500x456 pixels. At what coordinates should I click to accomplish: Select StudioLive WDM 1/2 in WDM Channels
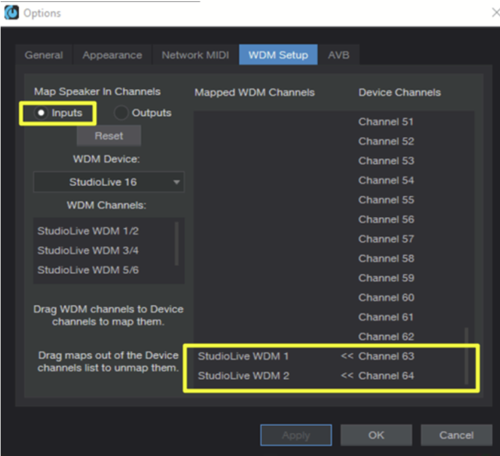tap(88, 231)
